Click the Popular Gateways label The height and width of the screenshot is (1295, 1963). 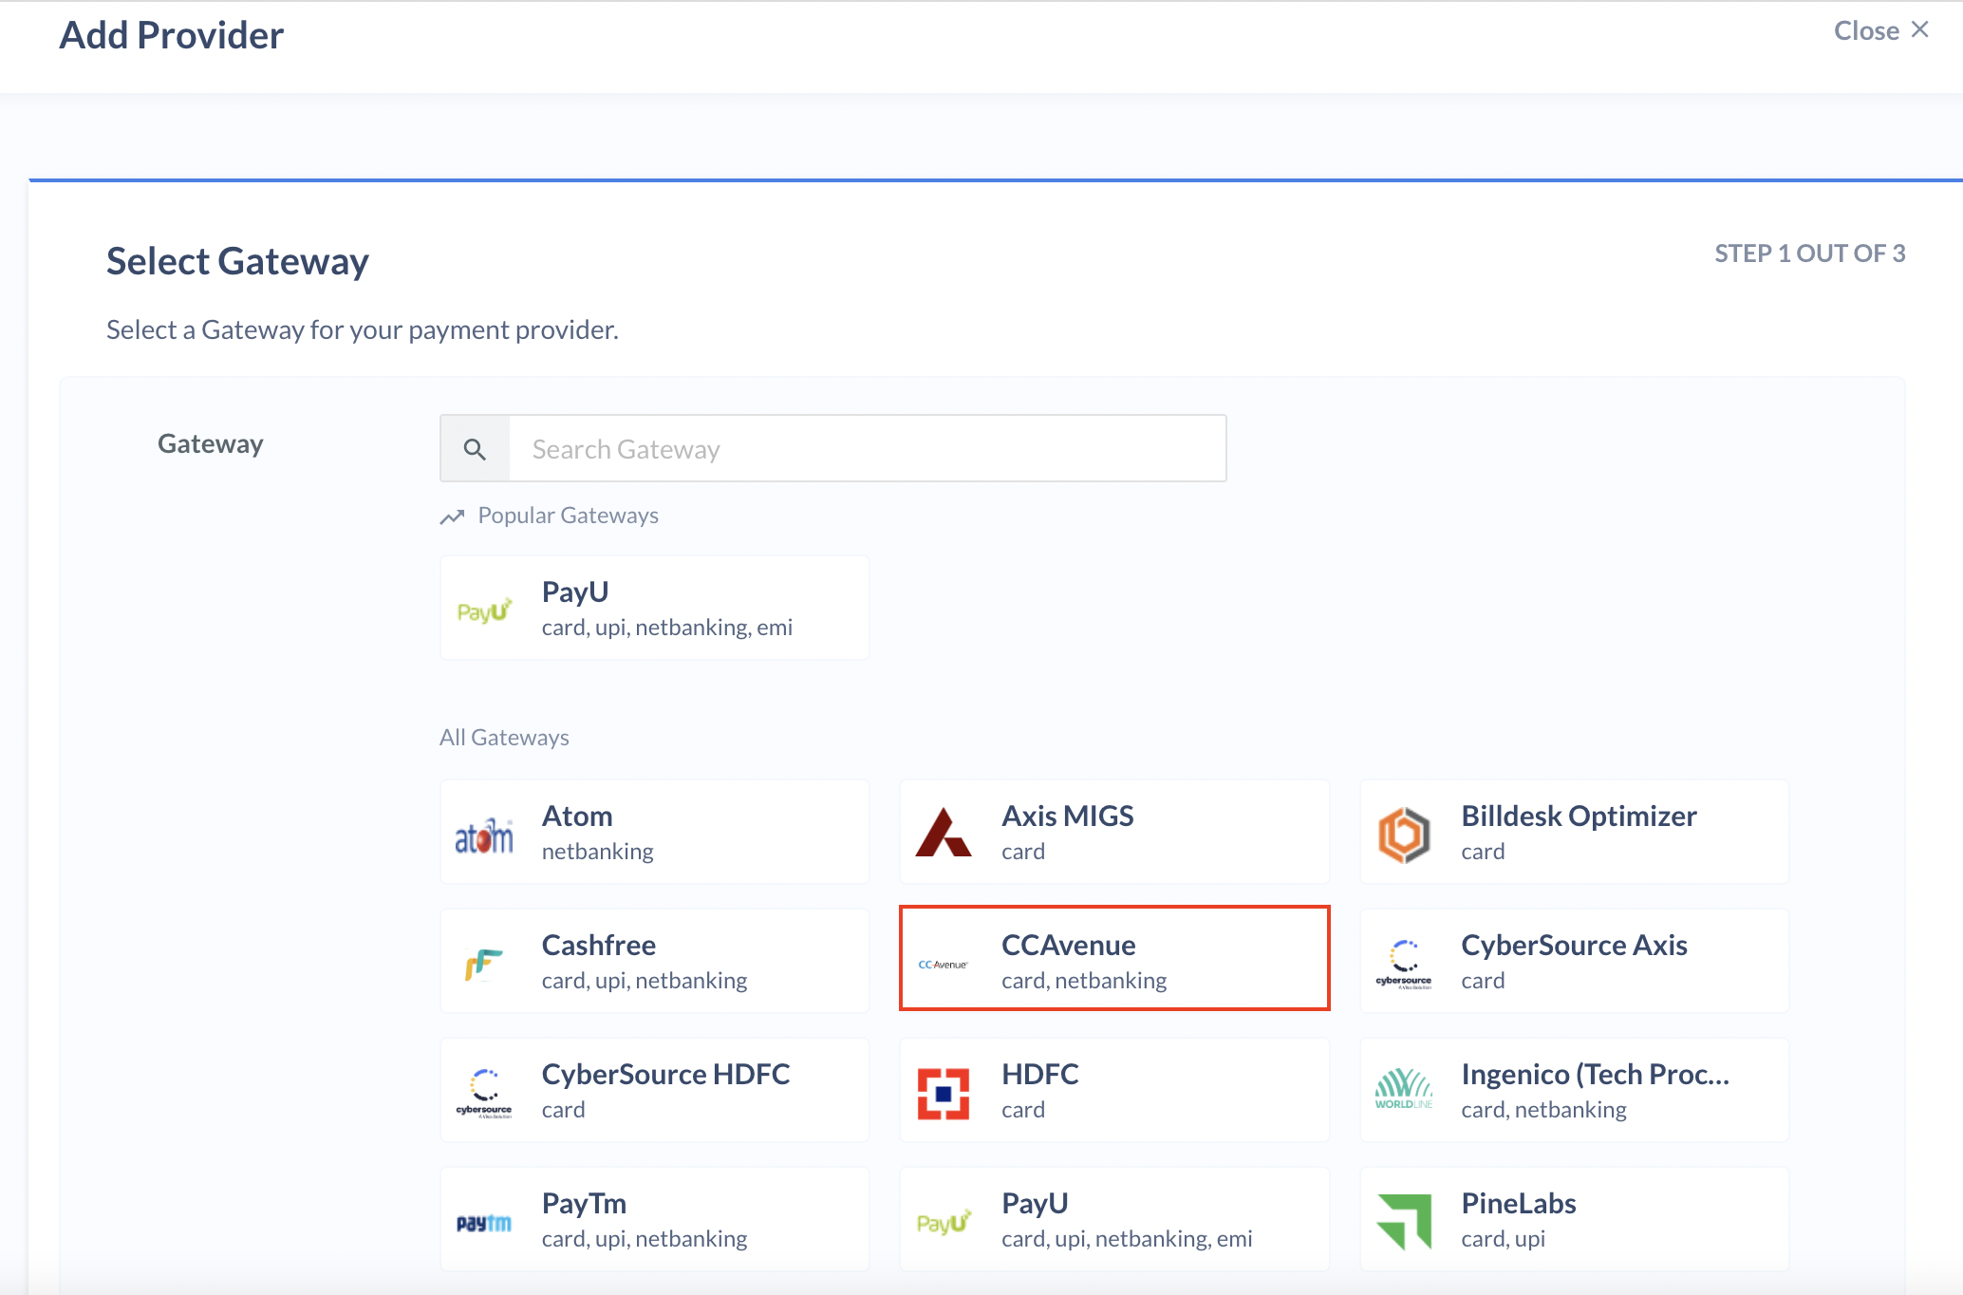click(568, 516)
